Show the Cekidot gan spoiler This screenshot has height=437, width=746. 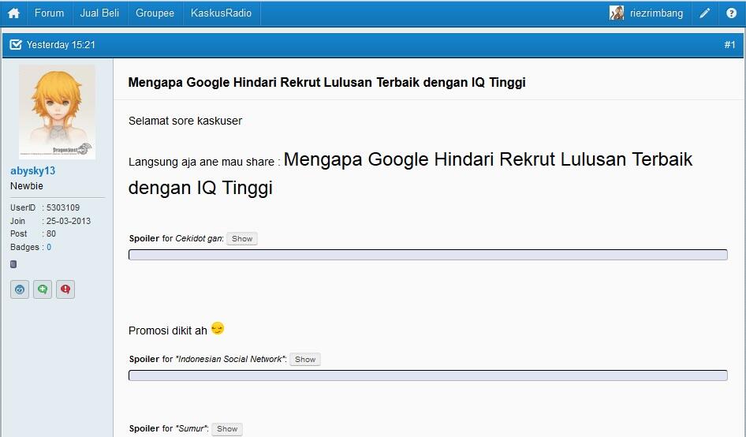point(241,238)
